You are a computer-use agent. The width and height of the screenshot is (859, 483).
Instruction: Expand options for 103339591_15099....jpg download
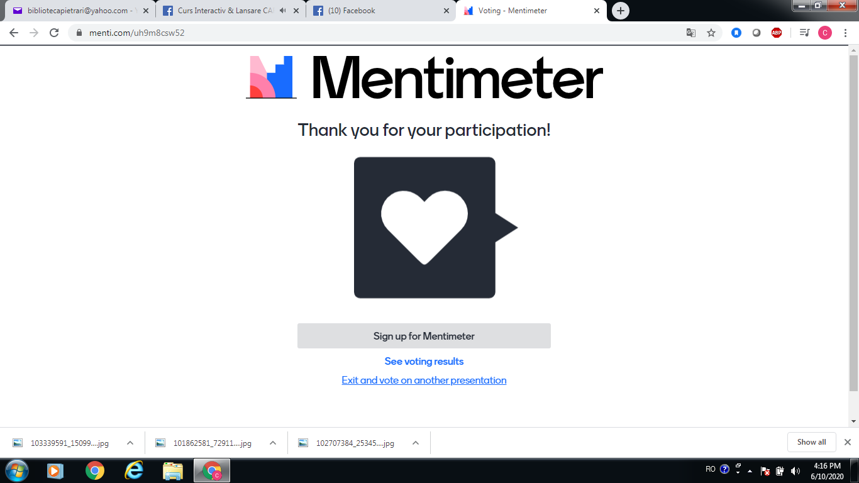tap(130, 443)
